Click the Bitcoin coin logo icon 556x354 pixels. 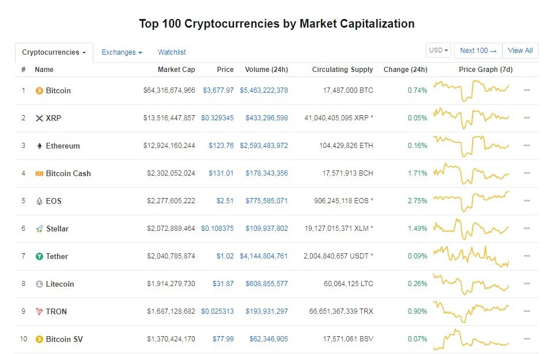pyautogui.click(x=39, y=90)
